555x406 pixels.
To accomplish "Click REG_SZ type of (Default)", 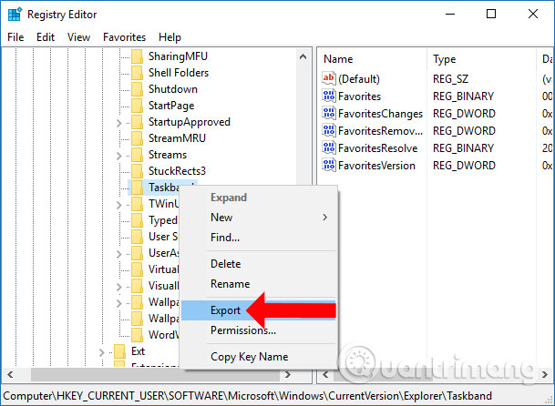I will coord(450,79).
